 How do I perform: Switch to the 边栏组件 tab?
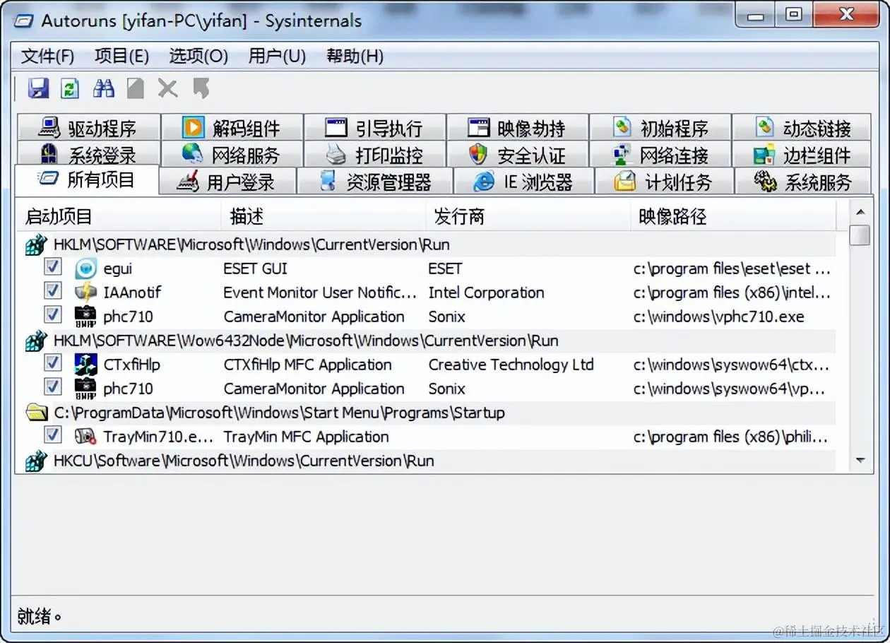pyautogui.click(x=802, y=155)
